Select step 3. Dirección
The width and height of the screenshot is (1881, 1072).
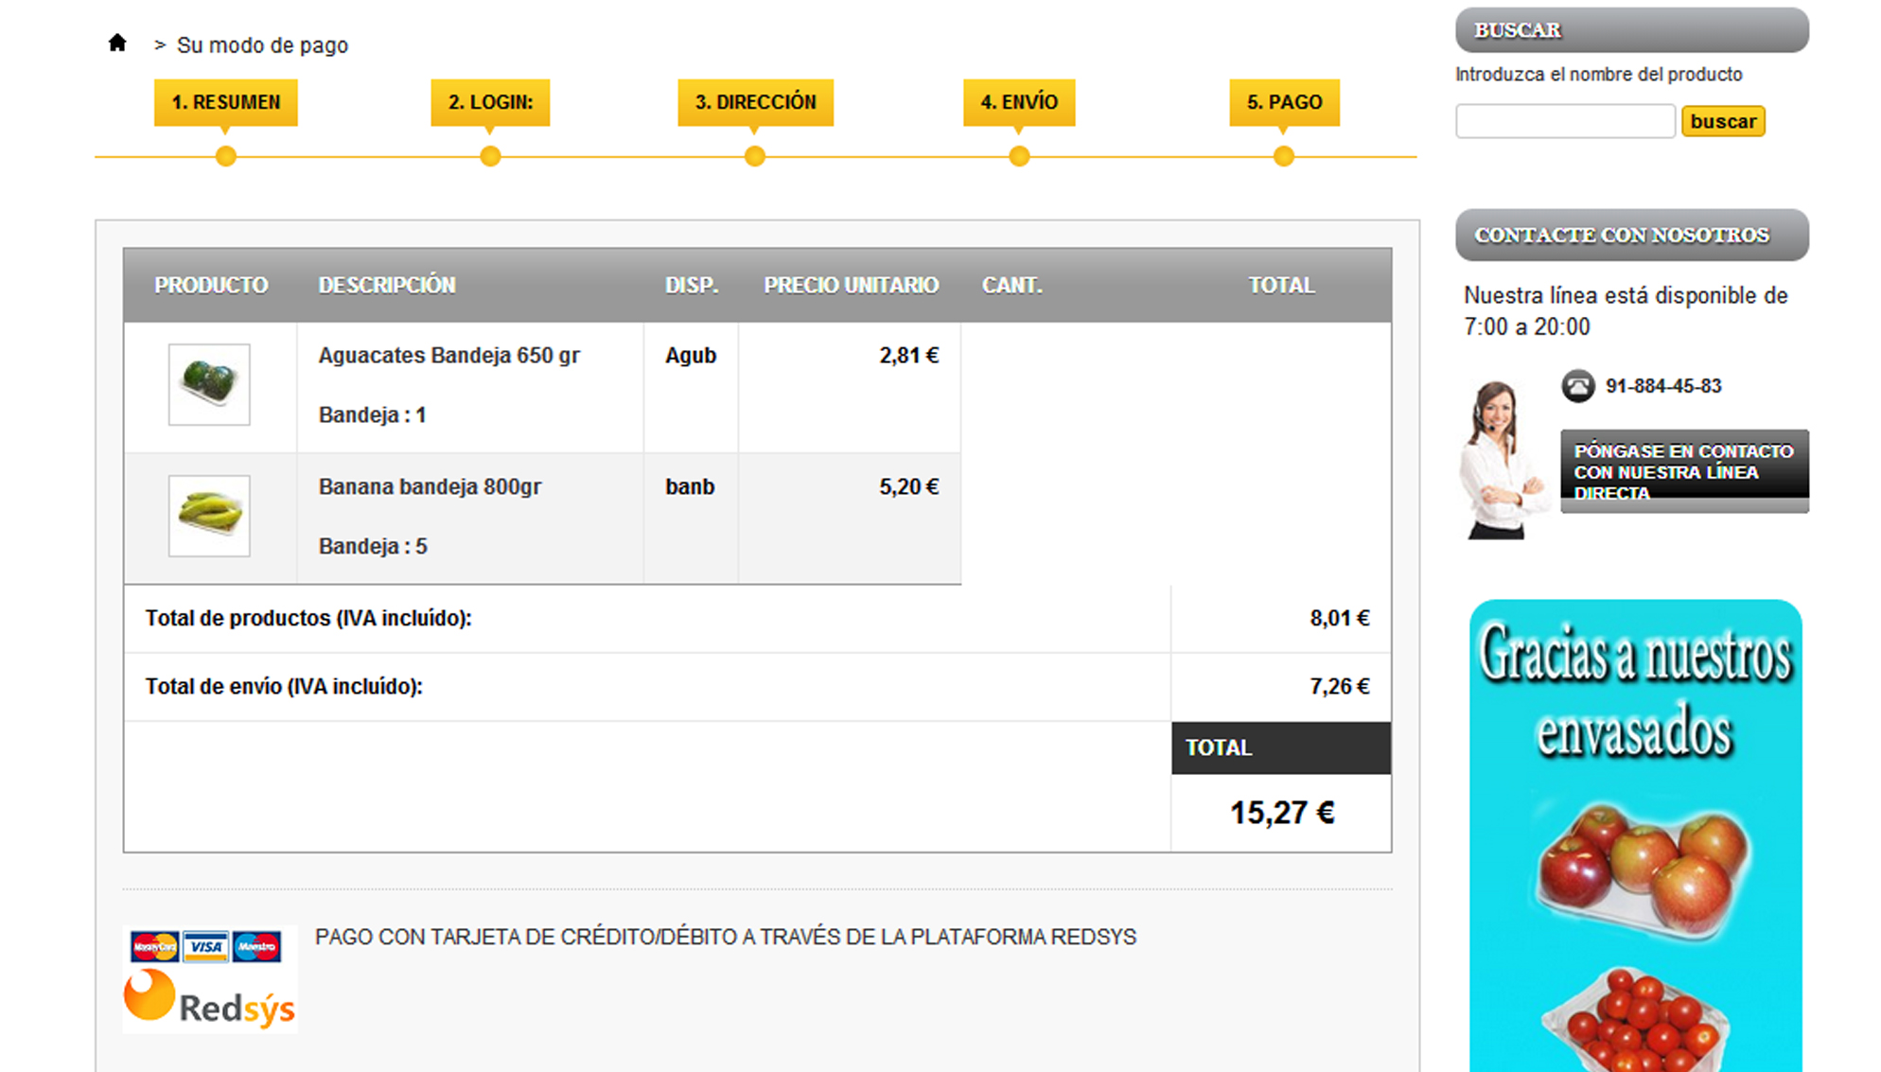click(755, 102)
